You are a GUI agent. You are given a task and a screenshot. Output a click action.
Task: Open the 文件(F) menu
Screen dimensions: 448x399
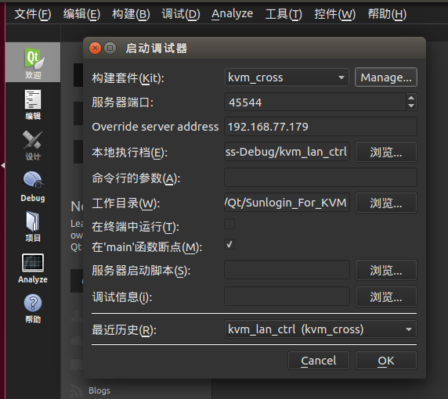click(33, 14)
